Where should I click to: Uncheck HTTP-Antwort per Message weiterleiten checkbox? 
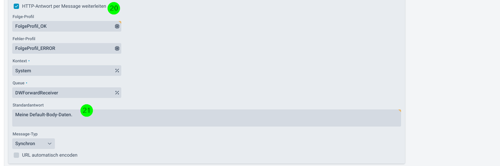pyautogui.click(x=16, y=6)
